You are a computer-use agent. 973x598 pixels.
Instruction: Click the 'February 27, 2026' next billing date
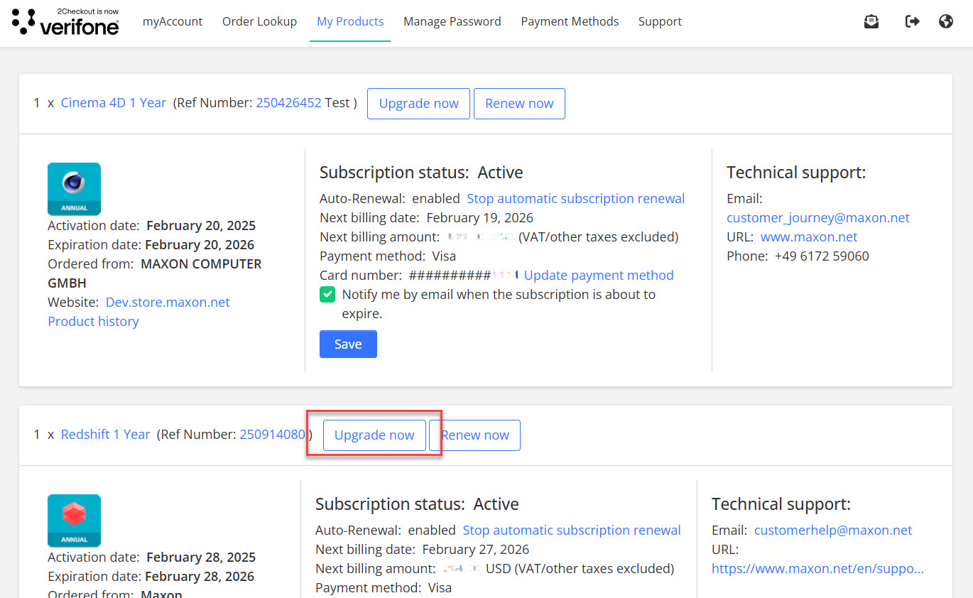pyautogui.click(x=476, y=550)
